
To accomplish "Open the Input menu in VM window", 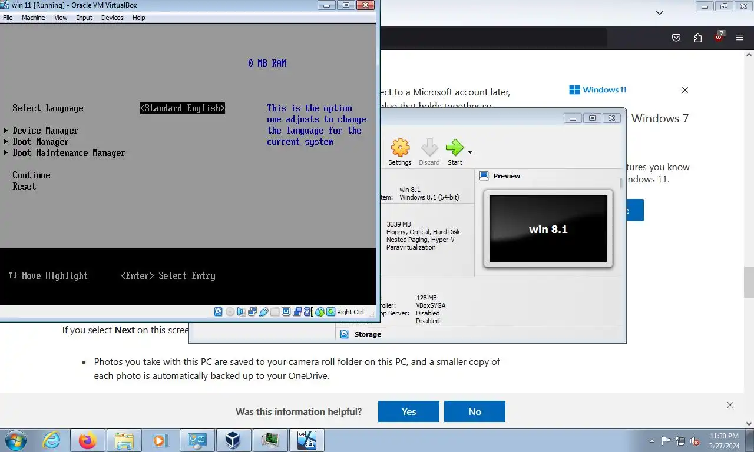I will tap(85, 18).
